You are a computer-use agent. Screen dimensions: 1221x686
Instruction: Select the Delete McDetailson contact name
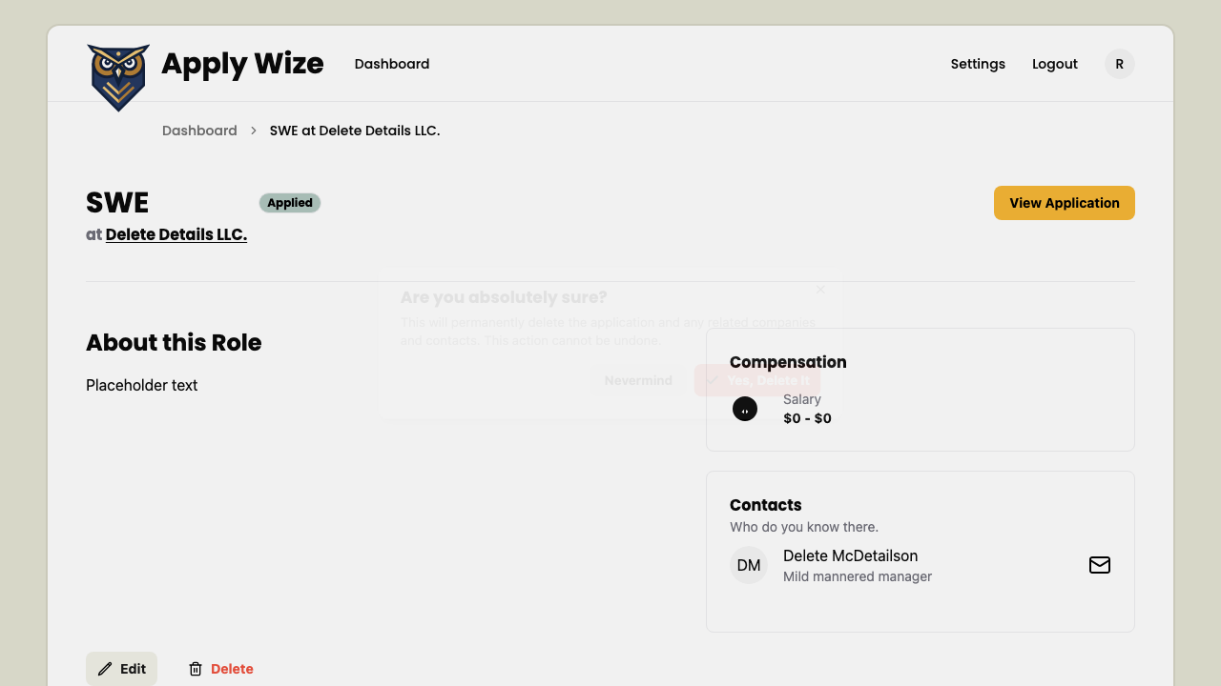tap(851, 555)
